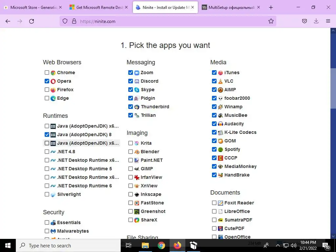This screenshot has height=252, width=336.
Task: Open the Pocket save icon in toolbar
Action: click(304, 21)
